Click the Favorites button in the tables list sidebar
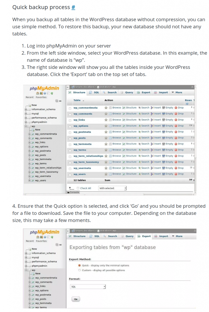209x312 pixels. click(41, 97)
